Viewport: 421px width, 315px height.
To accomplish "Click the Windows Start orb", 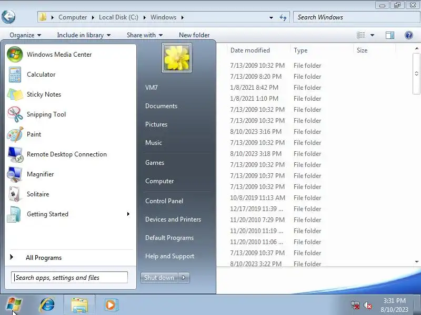I will coord(14,305).
